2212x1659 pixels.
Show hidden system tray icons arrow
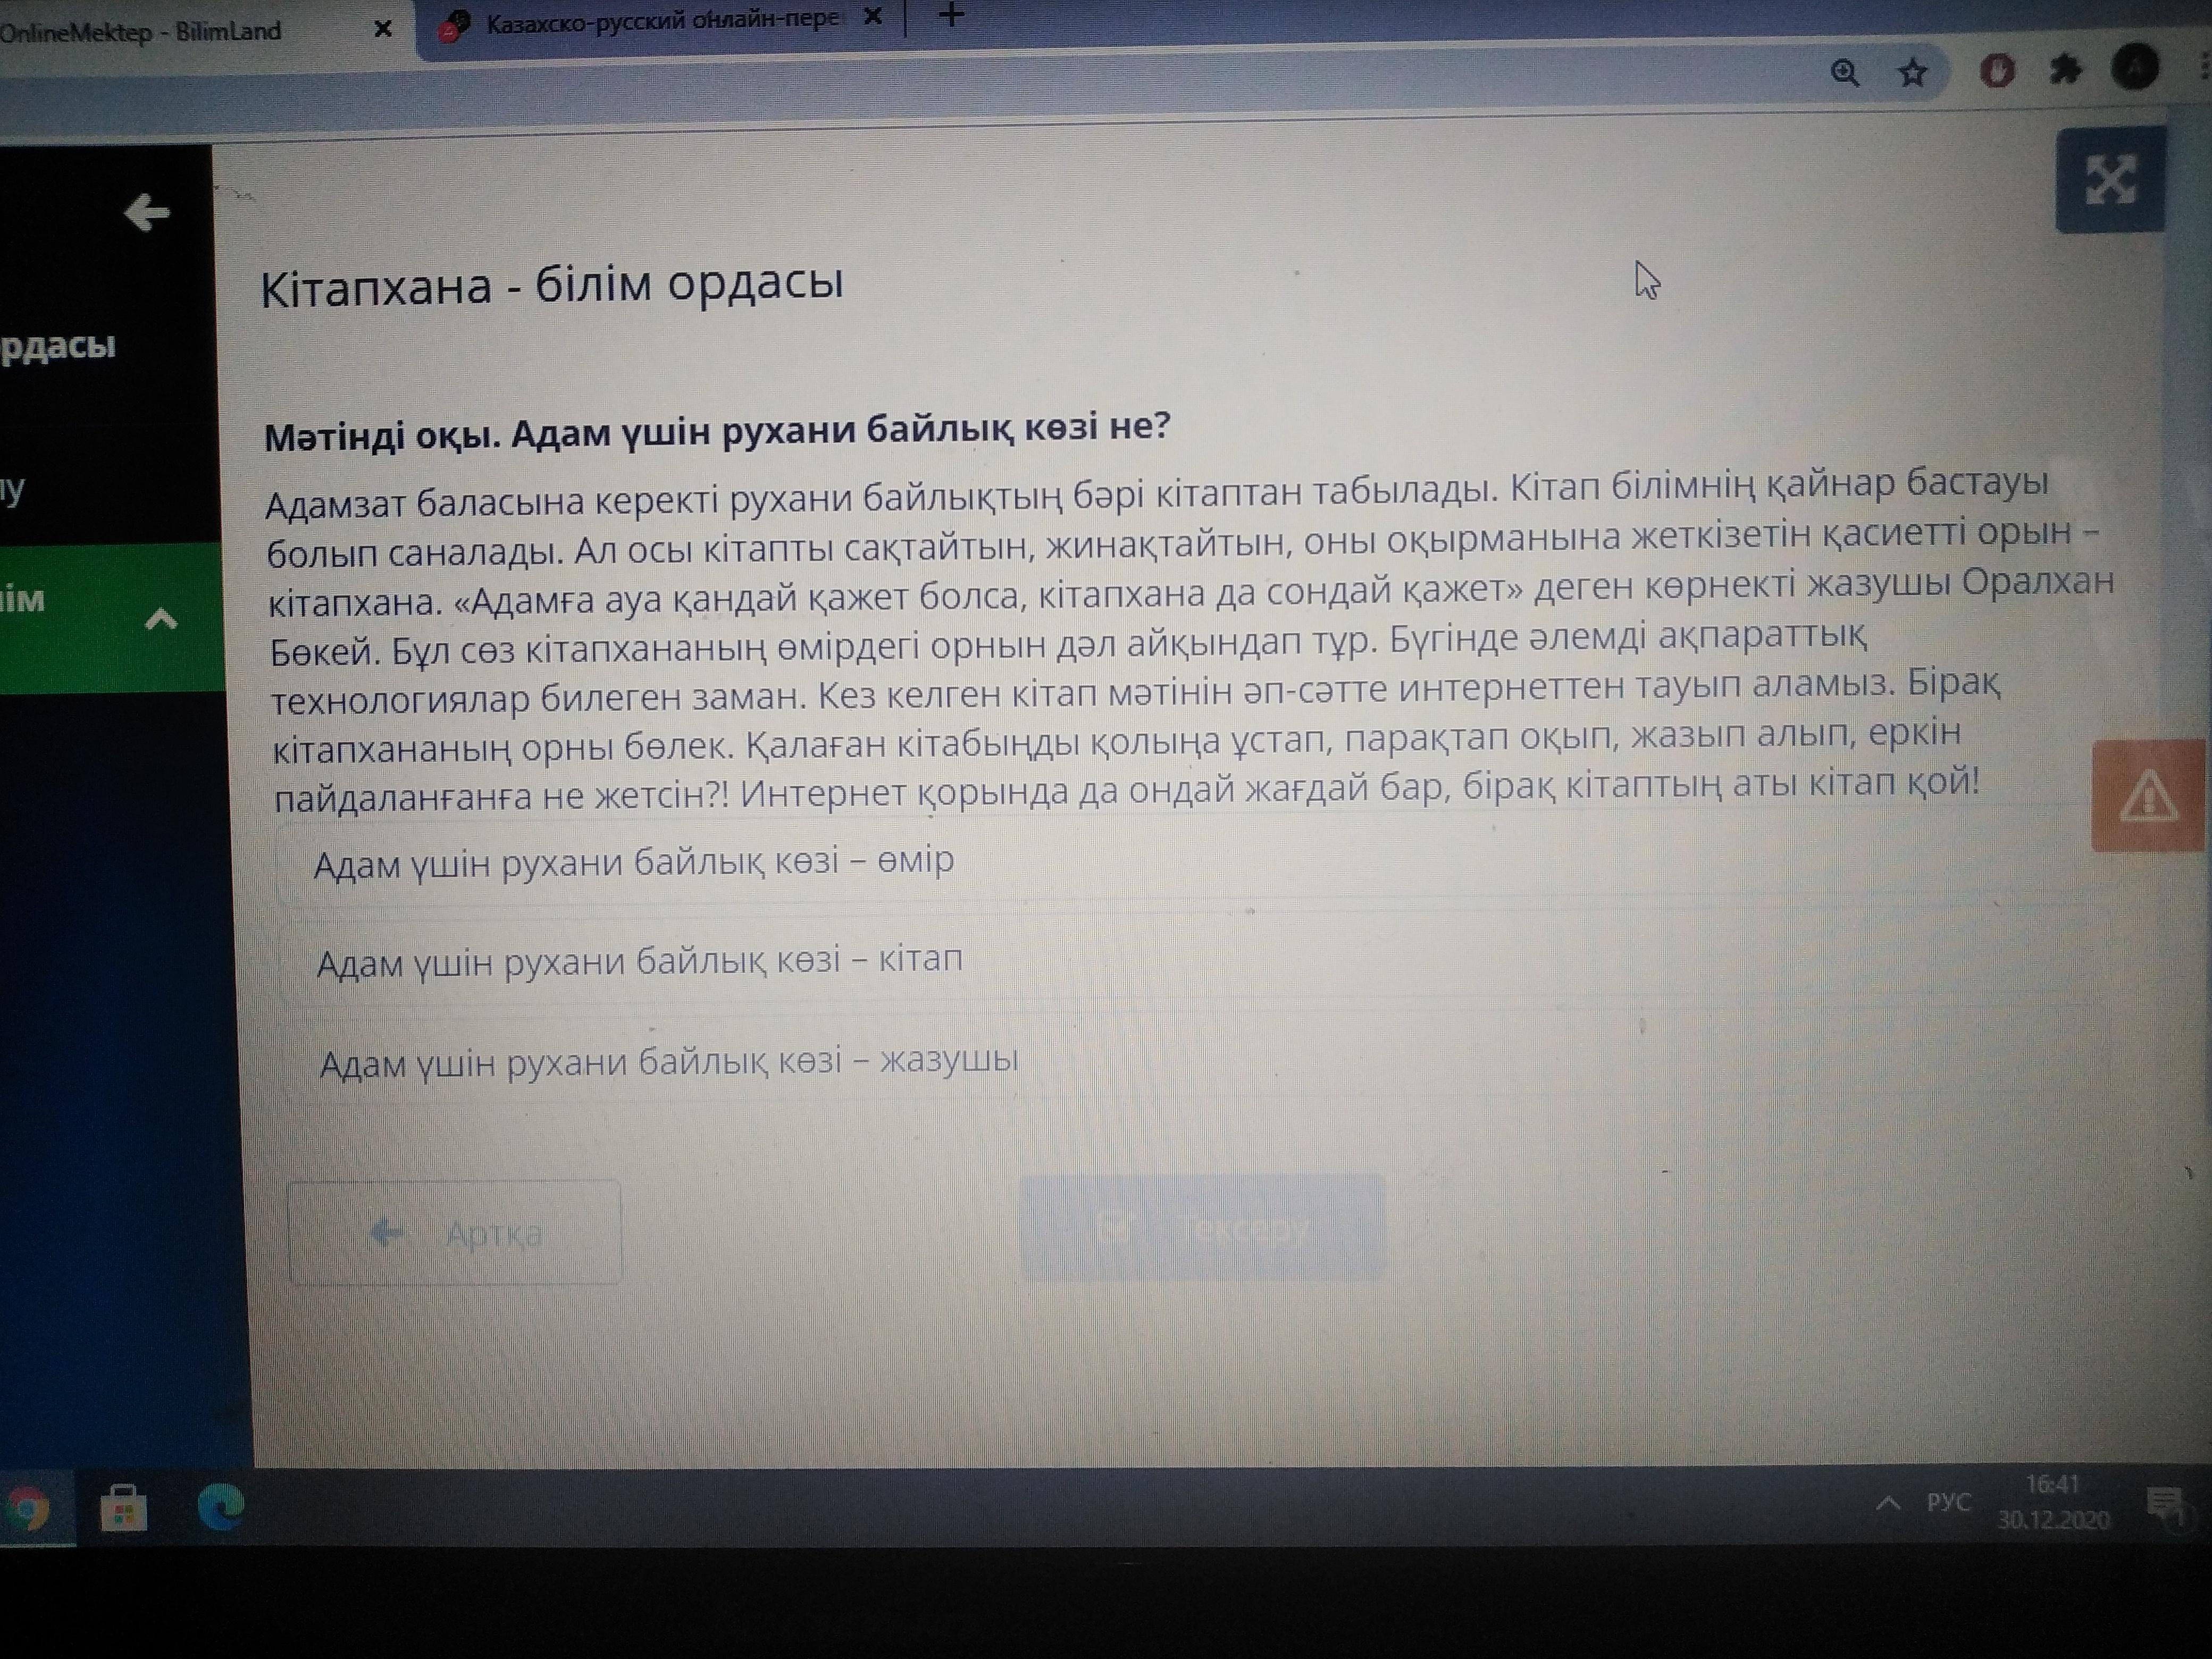point(1887,1503)
